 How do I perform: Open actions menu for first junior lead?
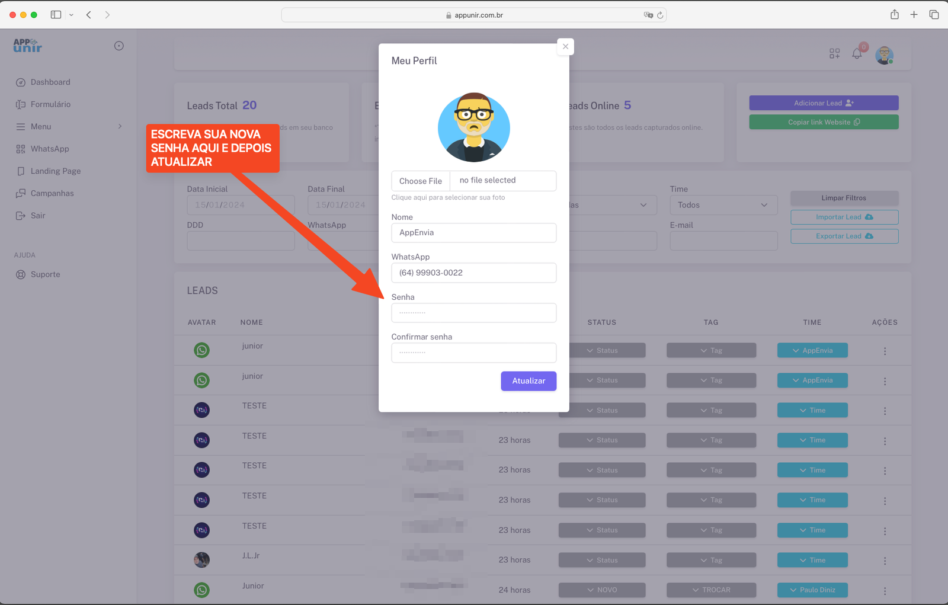(885, 351)
